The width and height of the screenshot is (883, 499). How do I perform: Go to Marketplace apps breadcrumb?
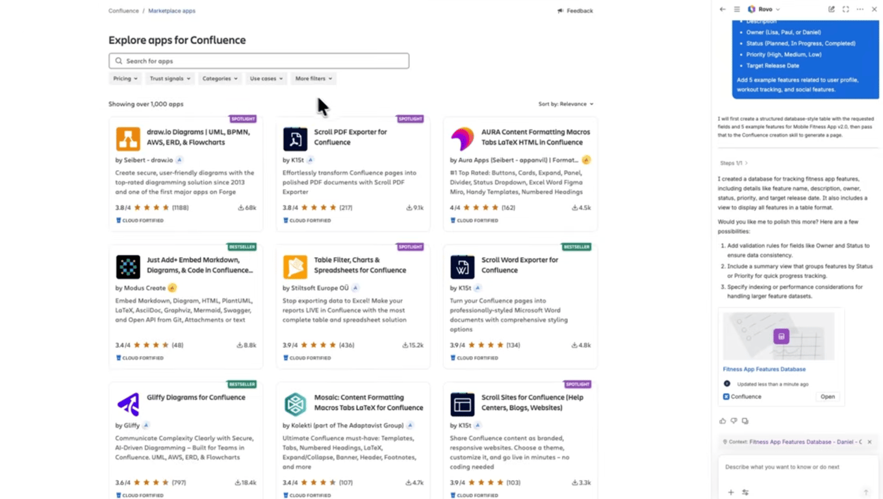(172, 11)
